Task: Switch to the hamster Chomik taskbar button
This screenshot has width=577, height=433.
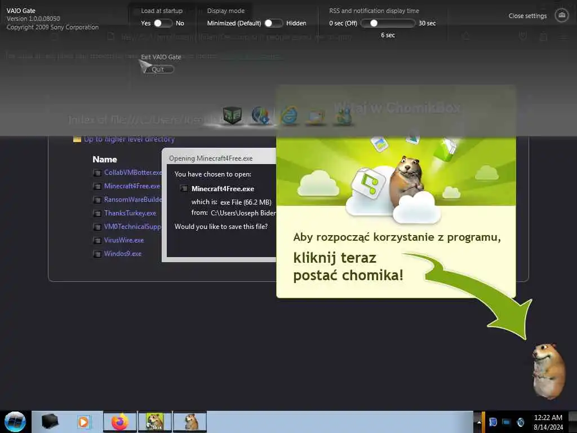Action: point(190,422)
